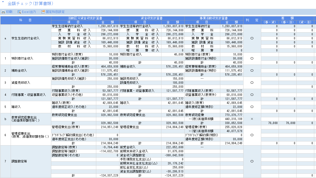Viewport: 316px width, 178px height.
Task: Click the 活動区分資金収支計算書 header
Action: tap(85, 18)
